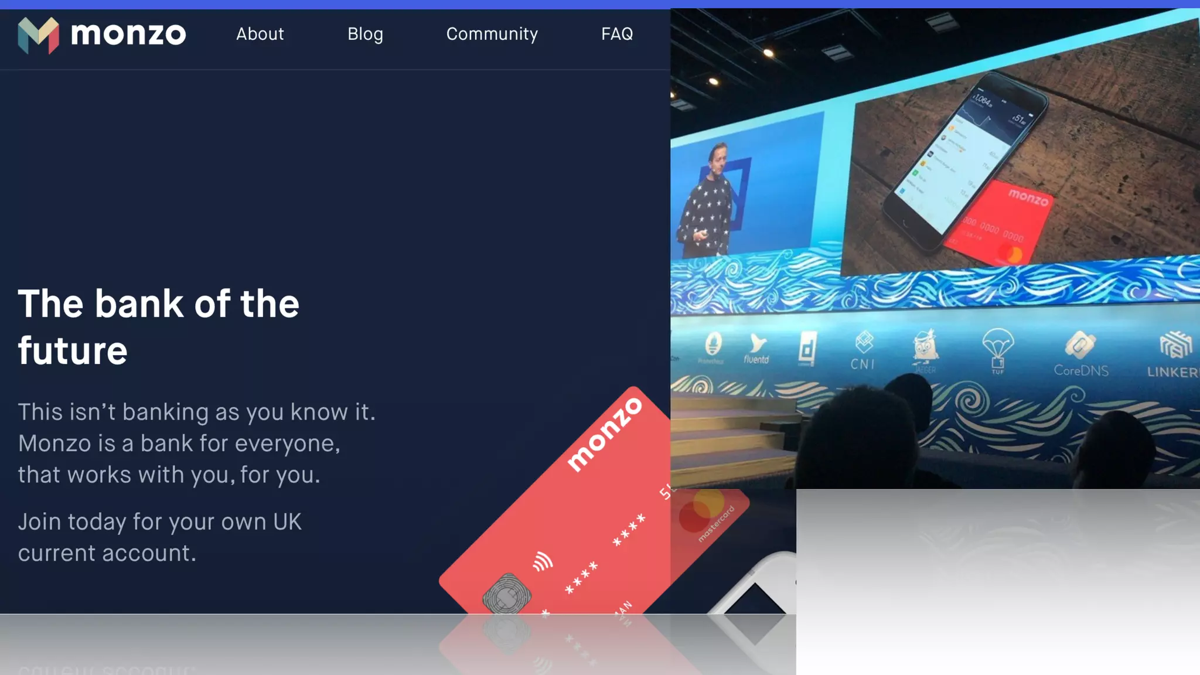Open the Community link
Screen dimensions: 1200x675
(492, 34)
